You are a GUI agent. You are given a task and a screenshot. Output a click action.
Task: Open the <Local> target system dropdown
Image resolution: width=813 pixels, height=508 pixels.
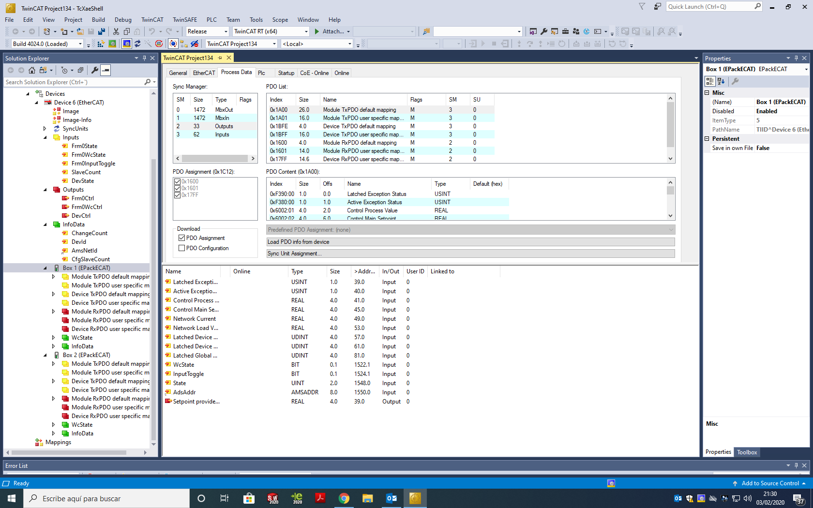[x=317, y=44]
